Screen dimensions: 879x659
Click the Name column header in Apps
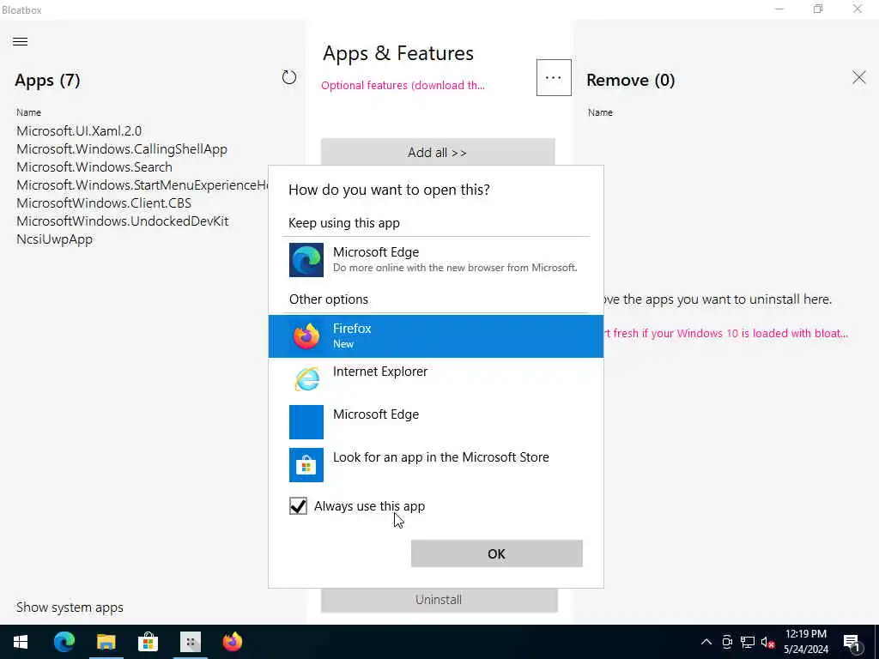28,112
